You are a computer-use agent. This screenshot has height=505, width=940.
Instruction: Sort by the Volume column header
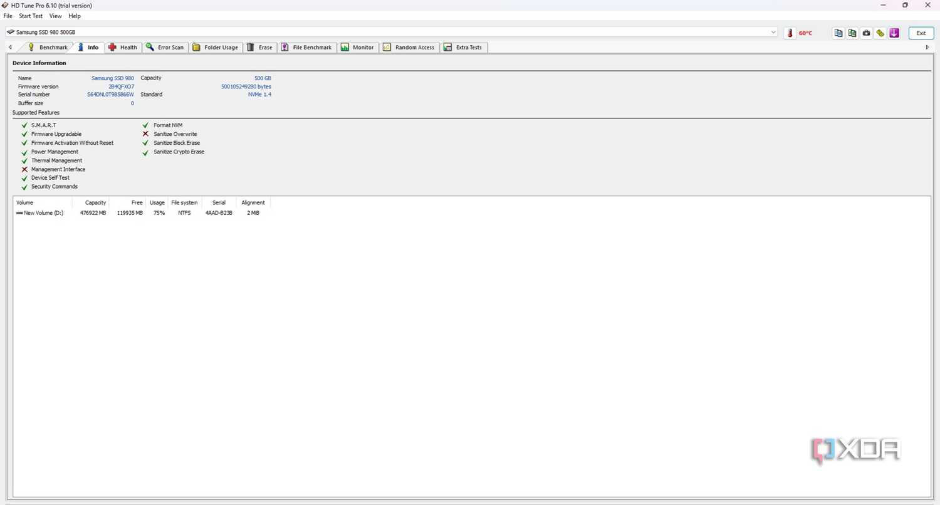click(x=43, y=202)
